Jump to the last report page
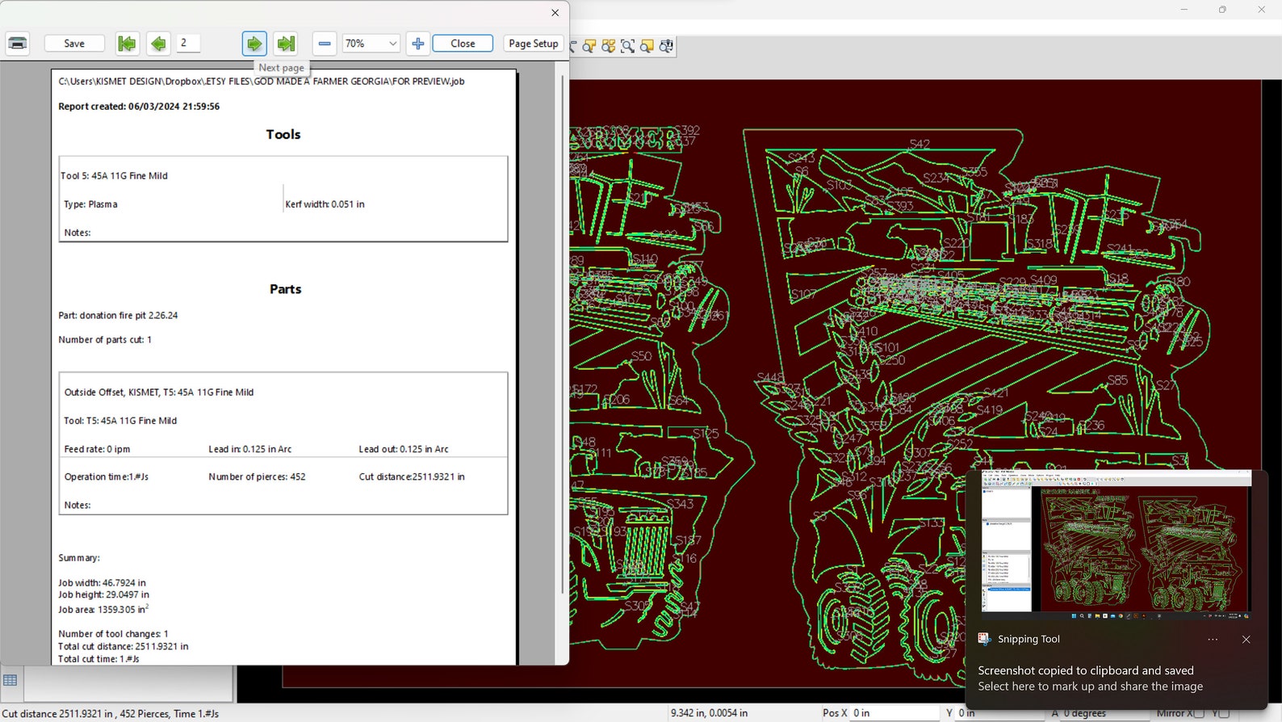 [x=286, y=44]
